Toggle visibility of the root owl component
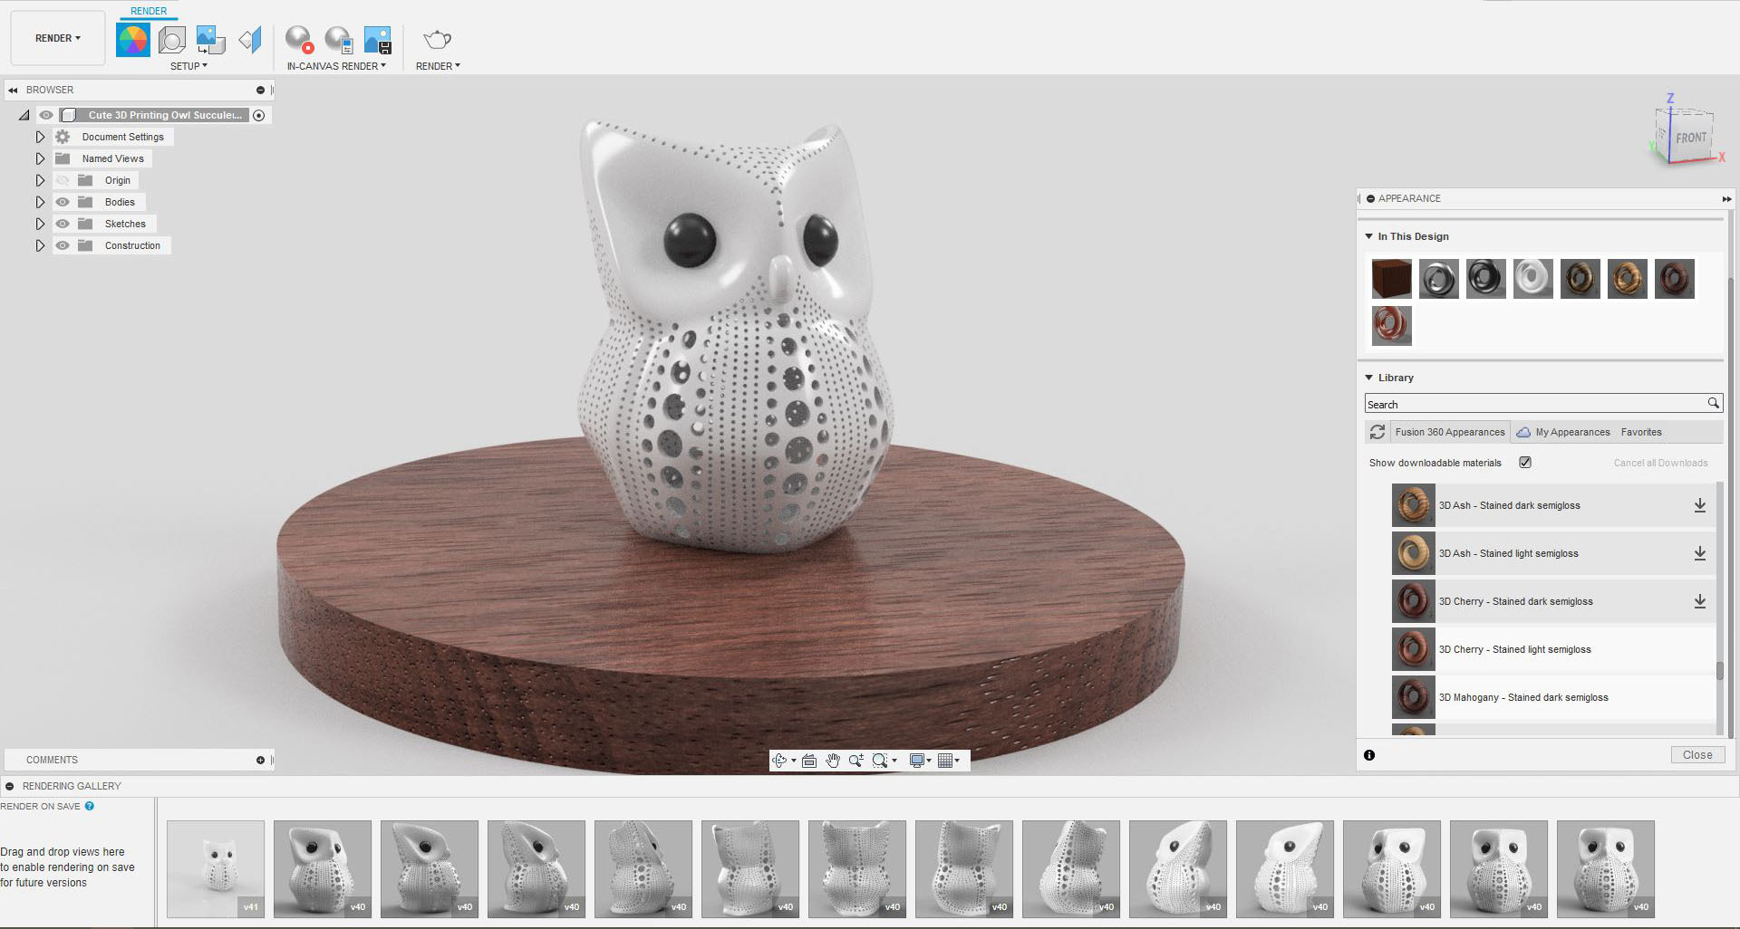This screenshot has height=929, width=1740. tap(46, 115)
